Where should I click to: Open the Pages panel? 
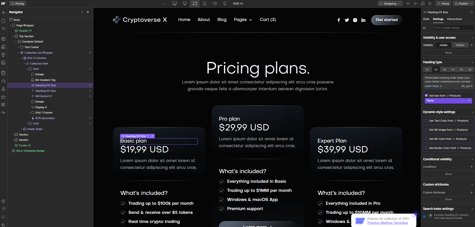(x=4, y=21)
